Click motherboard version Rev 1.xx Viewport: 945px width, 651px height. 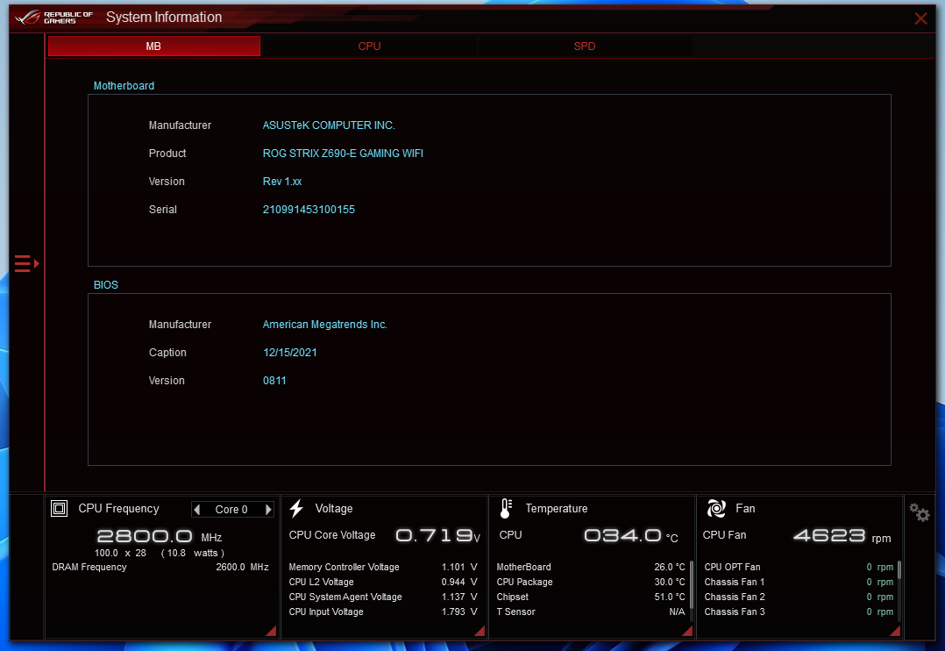[282, 182]
